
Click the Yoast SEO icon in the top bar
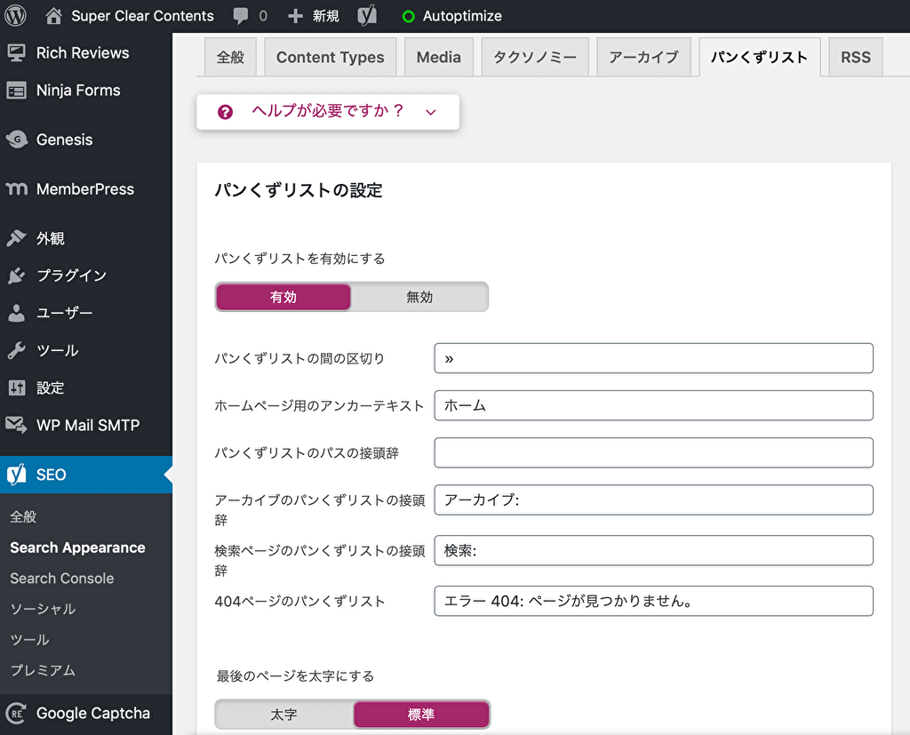pos(366,15)
